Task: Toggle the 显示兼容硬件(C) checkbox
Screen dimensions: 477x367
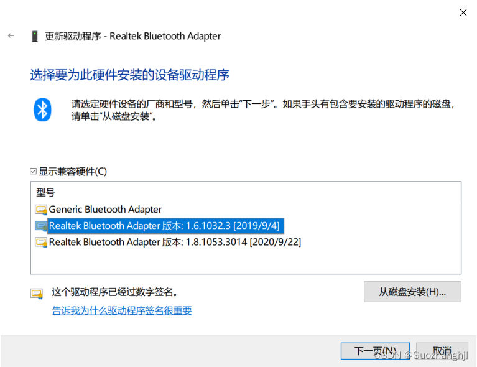Action: click(x=33, y=171)
